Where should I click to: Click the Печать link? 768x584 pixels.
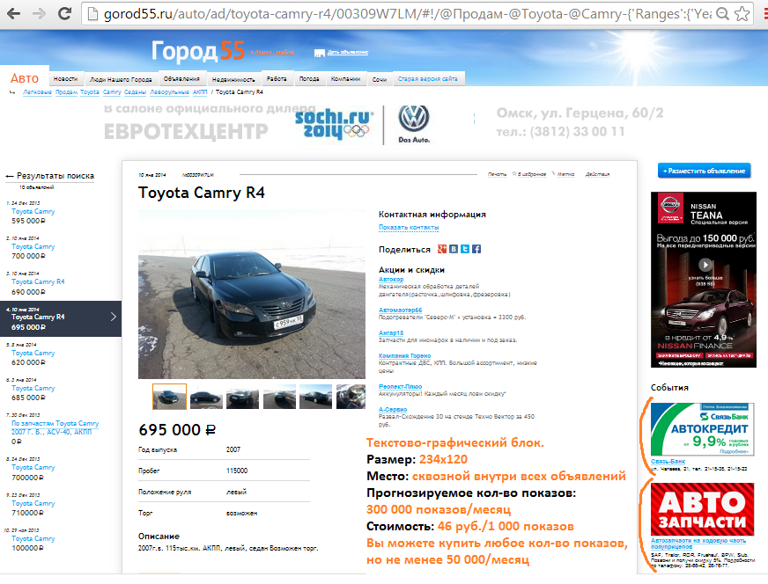497,174
